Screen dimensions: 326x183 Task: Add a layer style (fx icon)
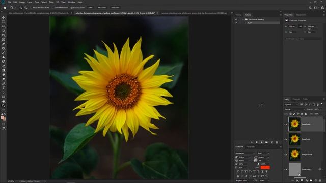tap(297, 181)
